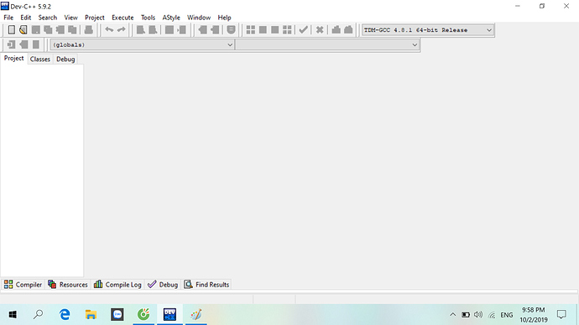Screen dimensions: 579x325
Task: Click the Compile & Run toolbar icon
Action: [x=275, y=30]
